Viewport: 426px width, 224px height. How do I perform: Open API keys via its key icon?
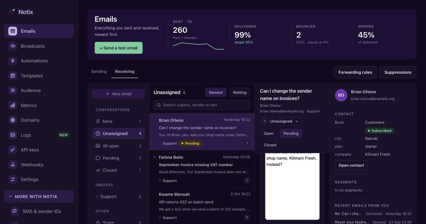point(13,150)
